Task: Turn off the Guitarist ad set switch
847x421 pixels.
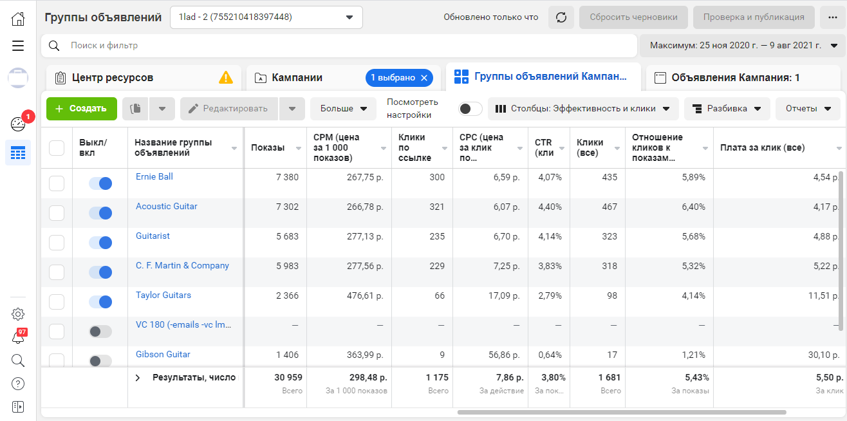Action: [100, 243]
